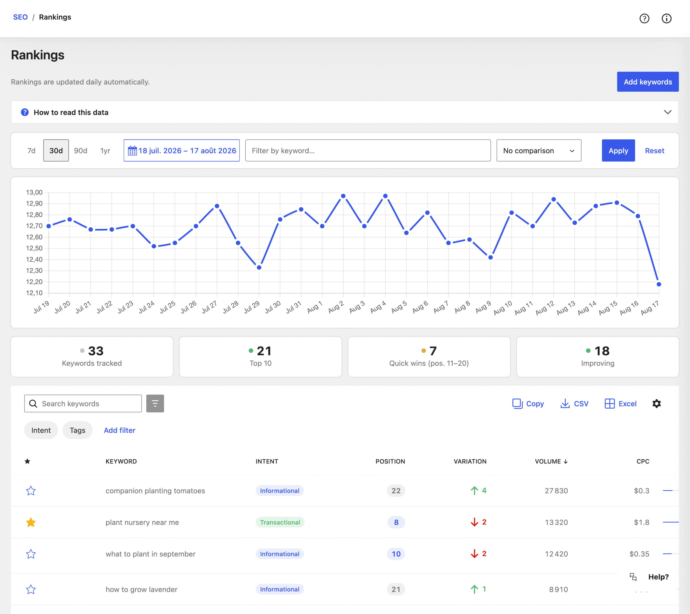Click the Help chat bubble icon

(633, 577)
